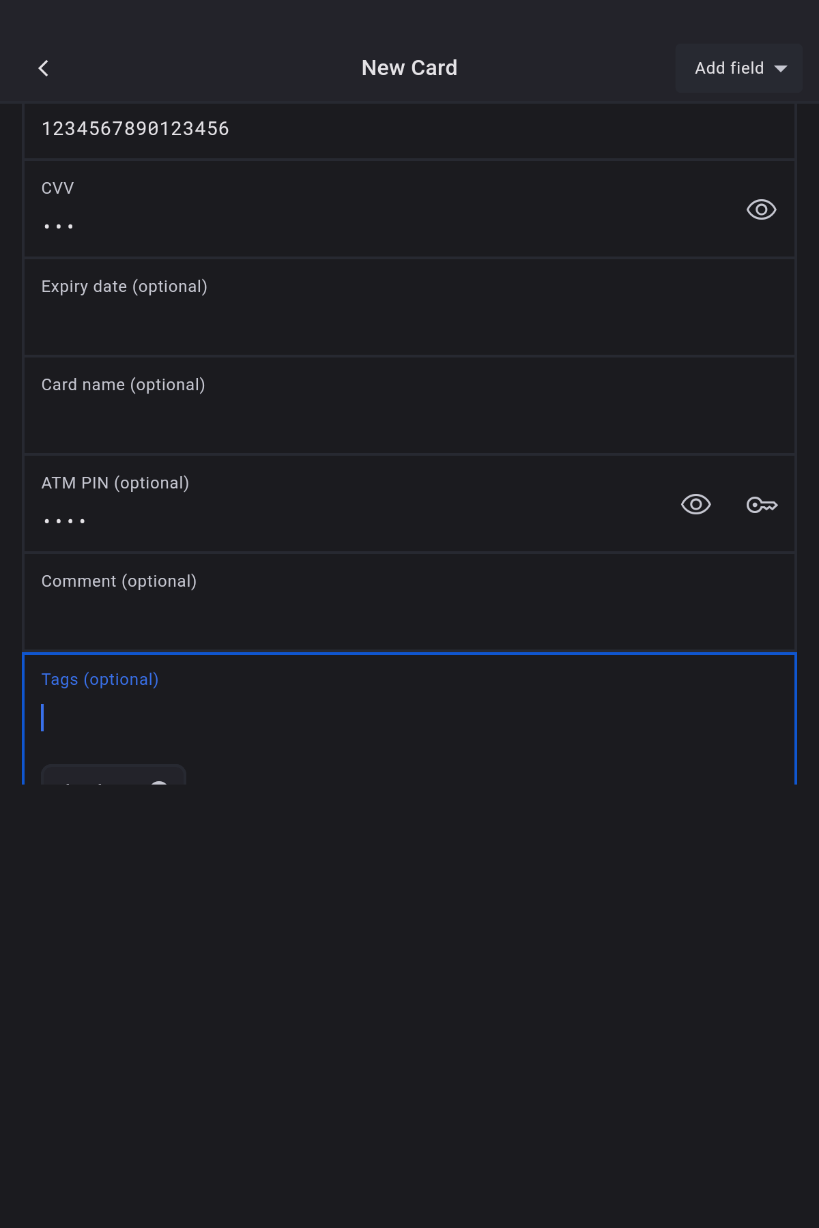Click the CVV label text

57,188
